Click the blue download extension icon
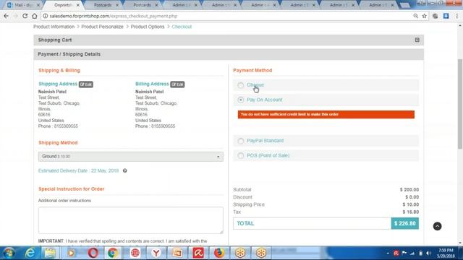463x260 pixels. click(446, 16)
